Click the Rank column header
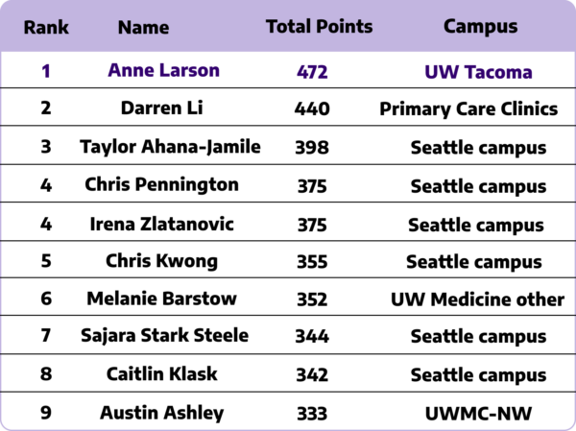 coord(47,27)
